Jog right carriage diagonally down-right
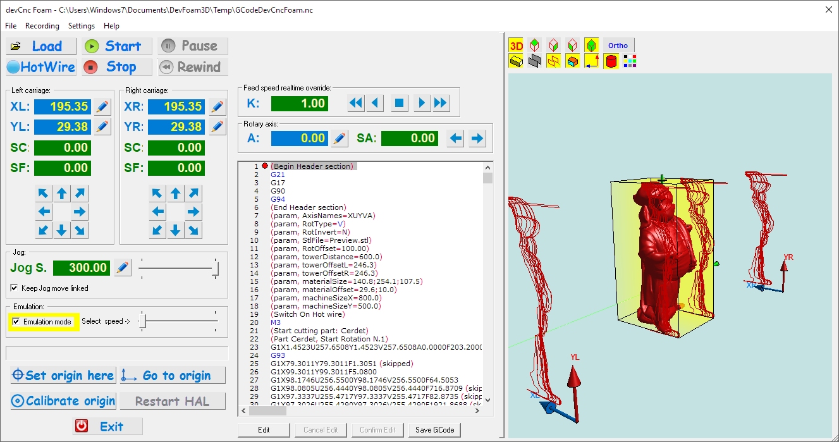 (x=193, y=230)
